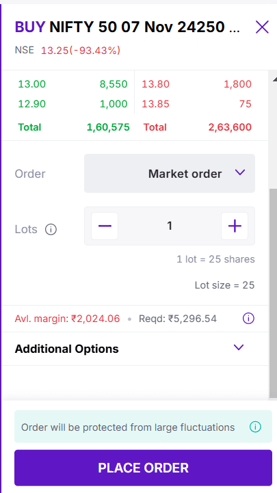Select the 12.90 bid price
The height and width of the screenshot is (493, 277).
pyautogui.click(x=31, y=104)
